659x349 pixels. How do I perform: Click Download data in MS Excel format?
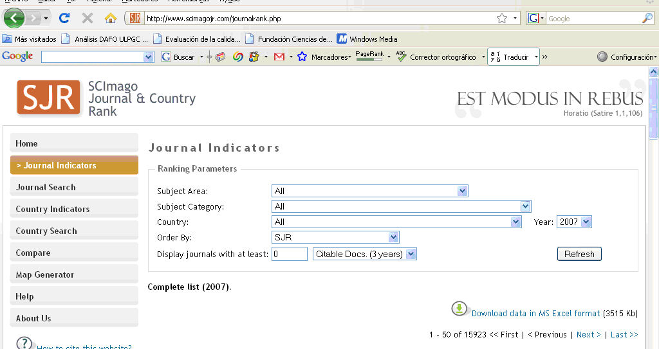click(535, 313)
